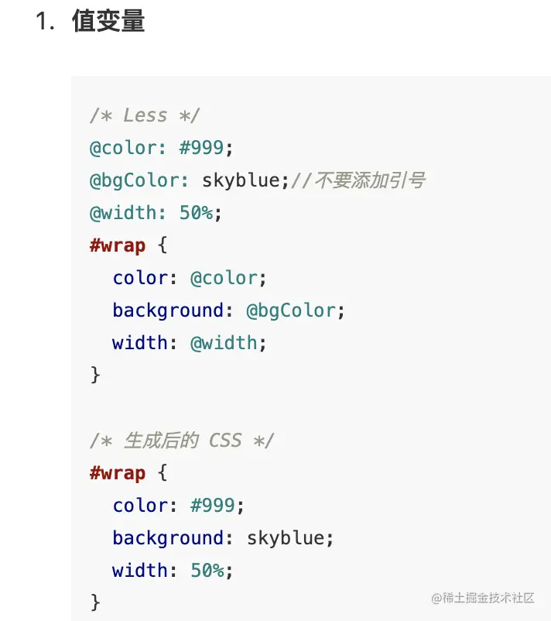Click the background: skyblue line in the generated CSS
Viewport: 551px width, 621px height.
(223, 538)
